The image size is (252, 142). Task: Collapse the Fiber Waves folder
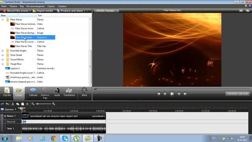pyautogui.click(x=3, y=20)
